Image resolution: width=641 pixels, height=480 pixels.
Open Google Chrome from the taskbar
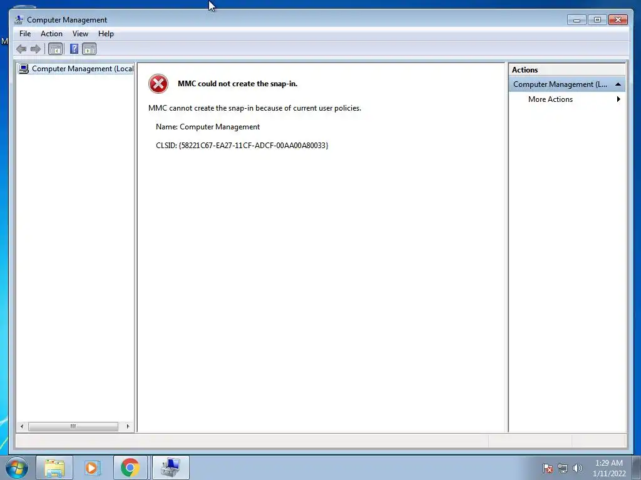(130, 467)
